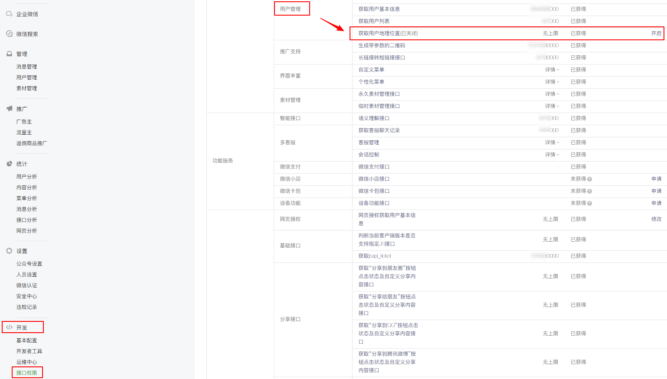Open 企业微信 from the sidebar chat icon

10,13
